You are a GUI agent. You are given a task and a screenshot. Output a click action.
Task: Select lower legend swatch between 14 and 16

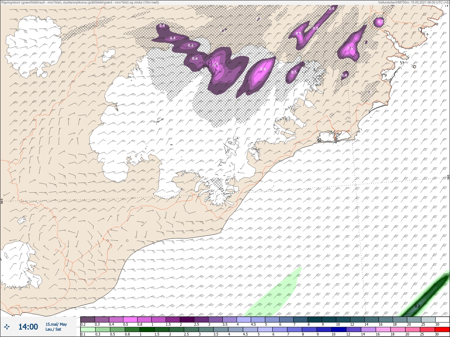pyautogui.click(x=368, y=330)
